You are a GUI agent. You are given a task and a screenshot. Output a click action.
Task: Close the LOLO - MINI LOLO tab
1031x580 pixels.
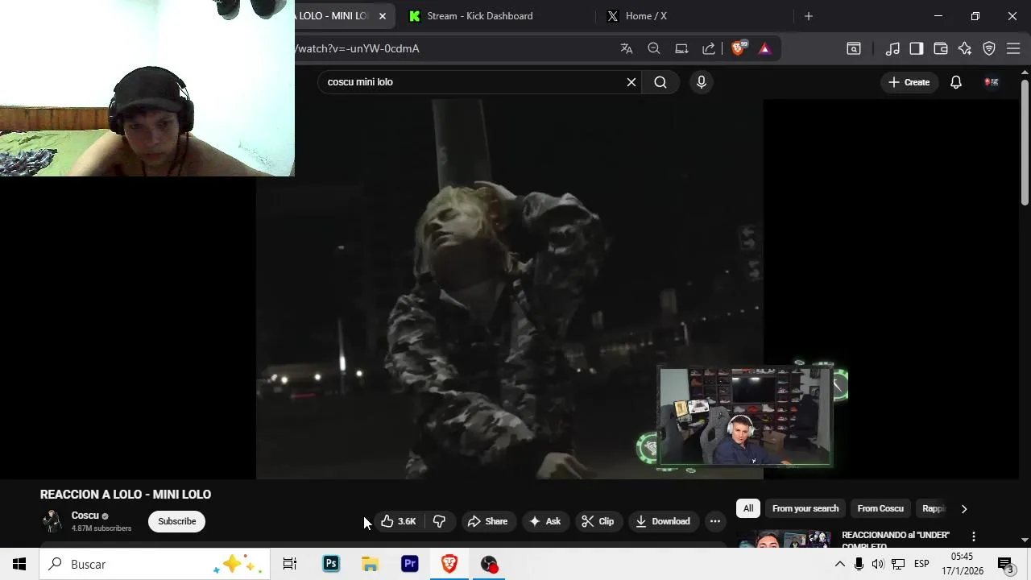383,16
